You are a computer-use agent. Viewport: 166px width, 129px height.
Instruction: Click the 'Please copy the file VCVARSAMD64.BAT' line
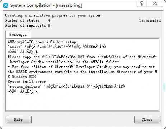coord(82,57)
